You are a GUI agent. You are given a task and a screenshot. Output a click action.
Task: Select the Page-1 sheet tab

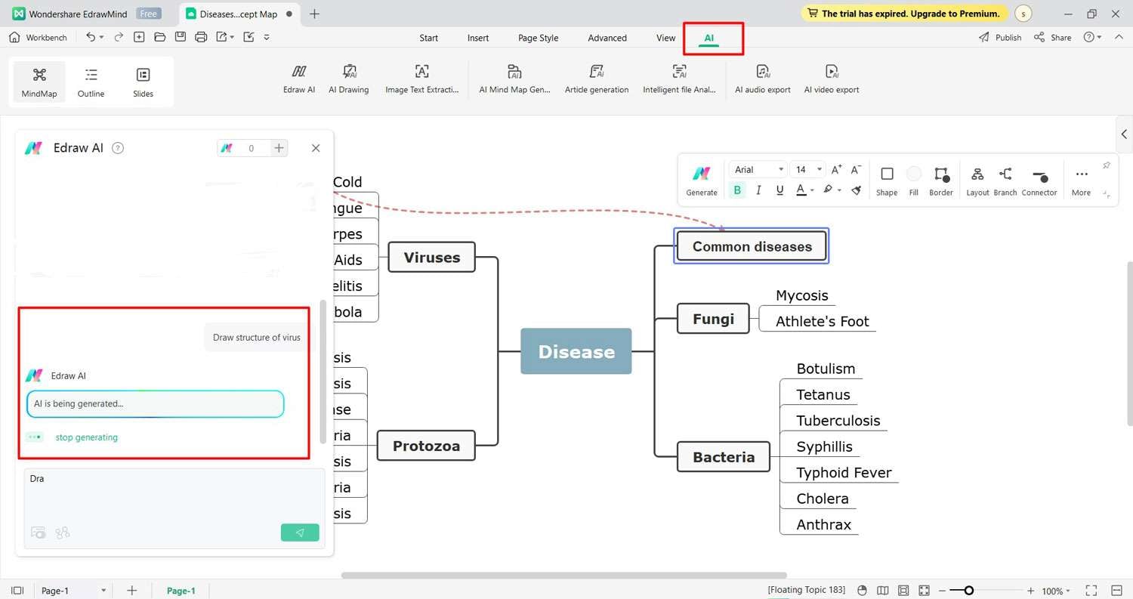(x=181, y=591)
